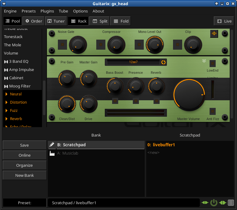Click the factory icon of Musiclab bank

pyautogui.click(x=52, y=153)
